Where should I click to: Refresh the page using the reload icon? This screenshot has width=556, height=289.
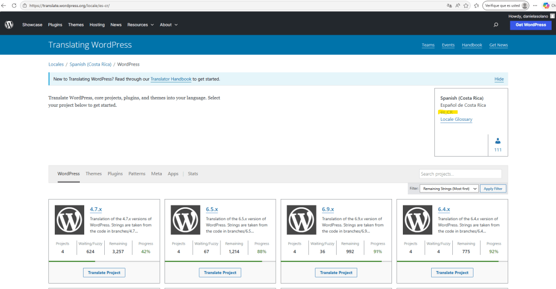(14, 5)
